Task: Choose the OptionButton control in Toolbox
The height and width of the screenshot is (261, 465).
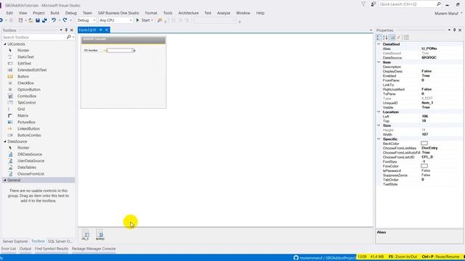Action: 29,89
